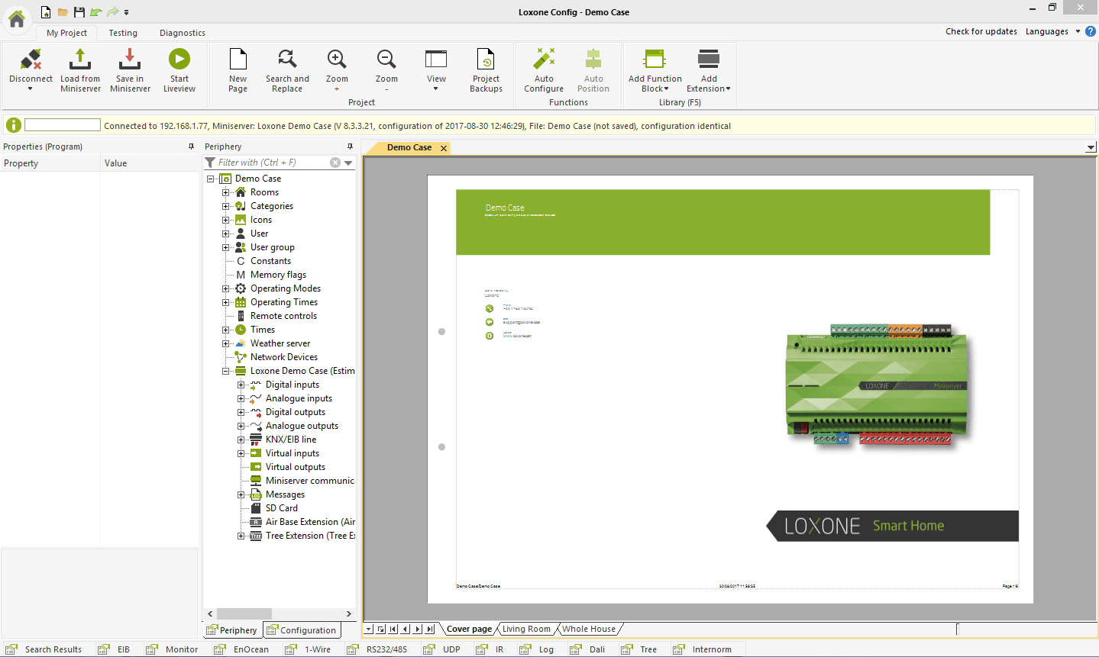
Task: Click Check for updates link
Action: [981, 31]
